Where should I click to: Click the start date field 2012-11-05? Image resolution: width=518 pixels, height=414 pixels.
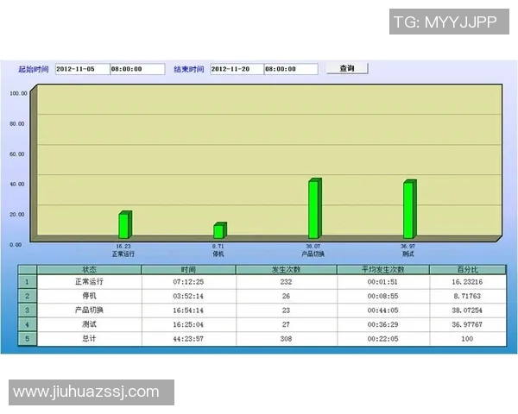coord(81,69)
